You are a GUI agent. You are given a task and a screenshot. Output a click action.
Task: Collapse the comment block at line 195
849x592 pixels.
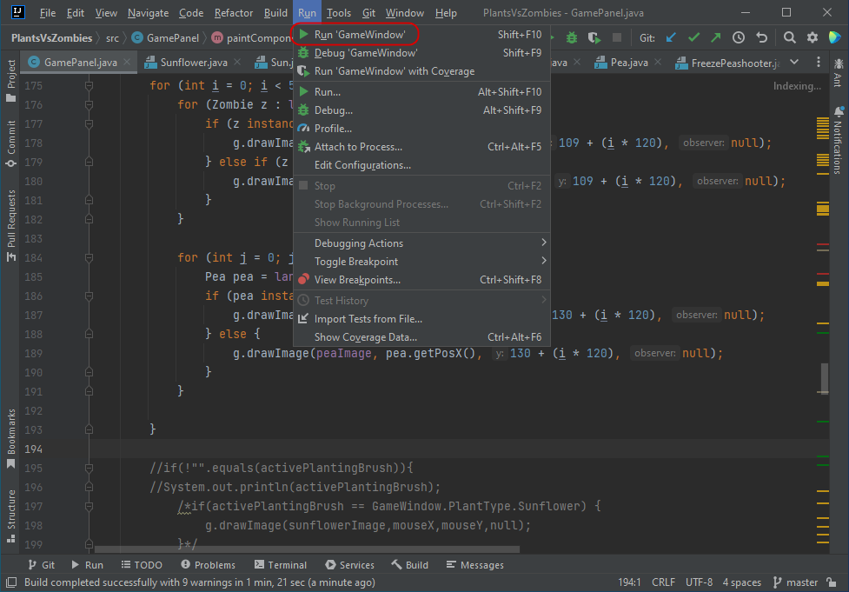coord(89,468)
